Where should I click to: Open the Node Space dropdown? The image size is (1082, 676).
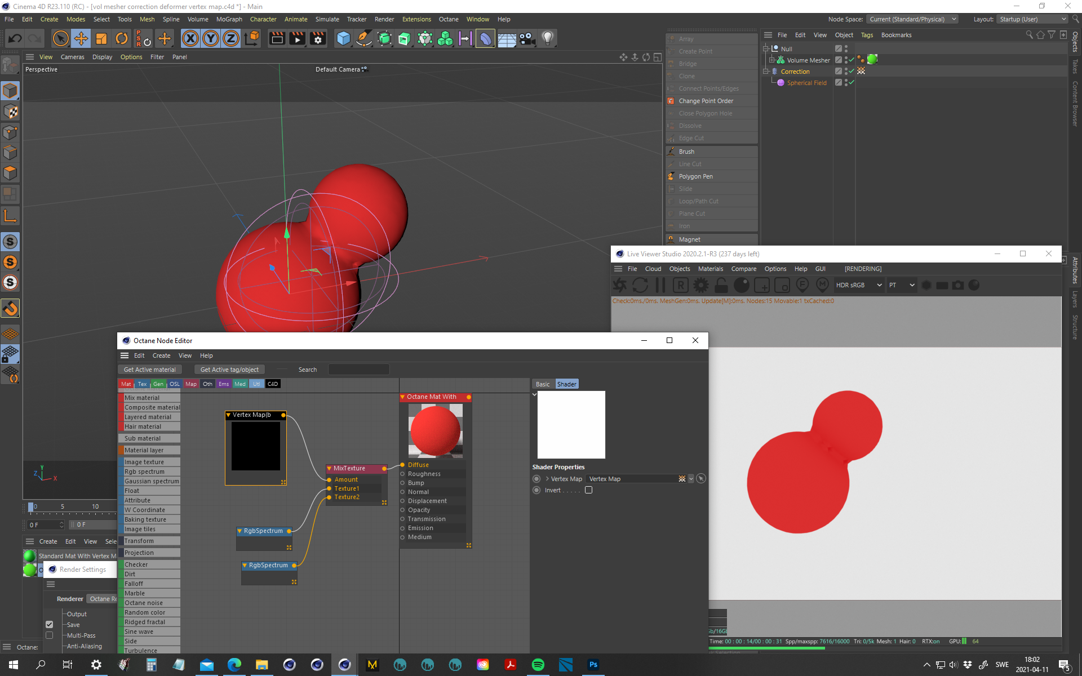pyautogui.click(x=912, y=19)
